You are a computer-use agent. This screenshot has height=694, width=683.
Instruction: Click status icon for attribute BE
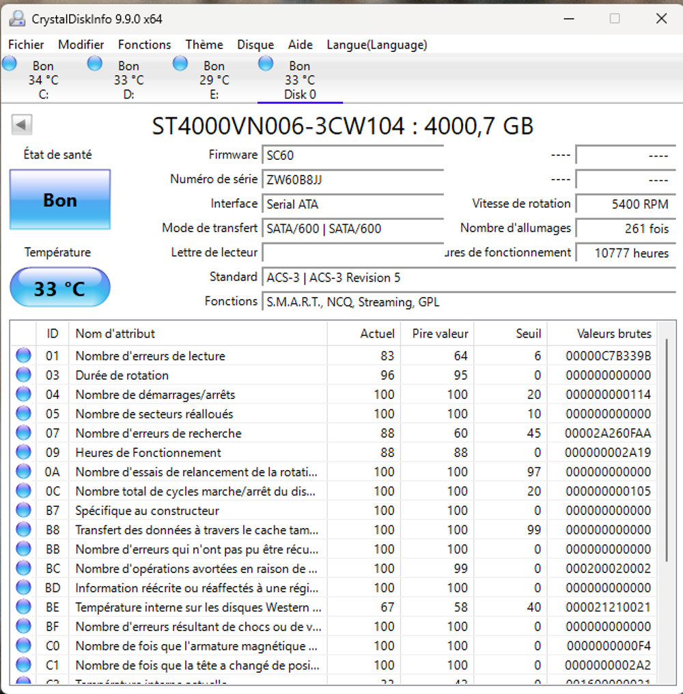(23, 607)
